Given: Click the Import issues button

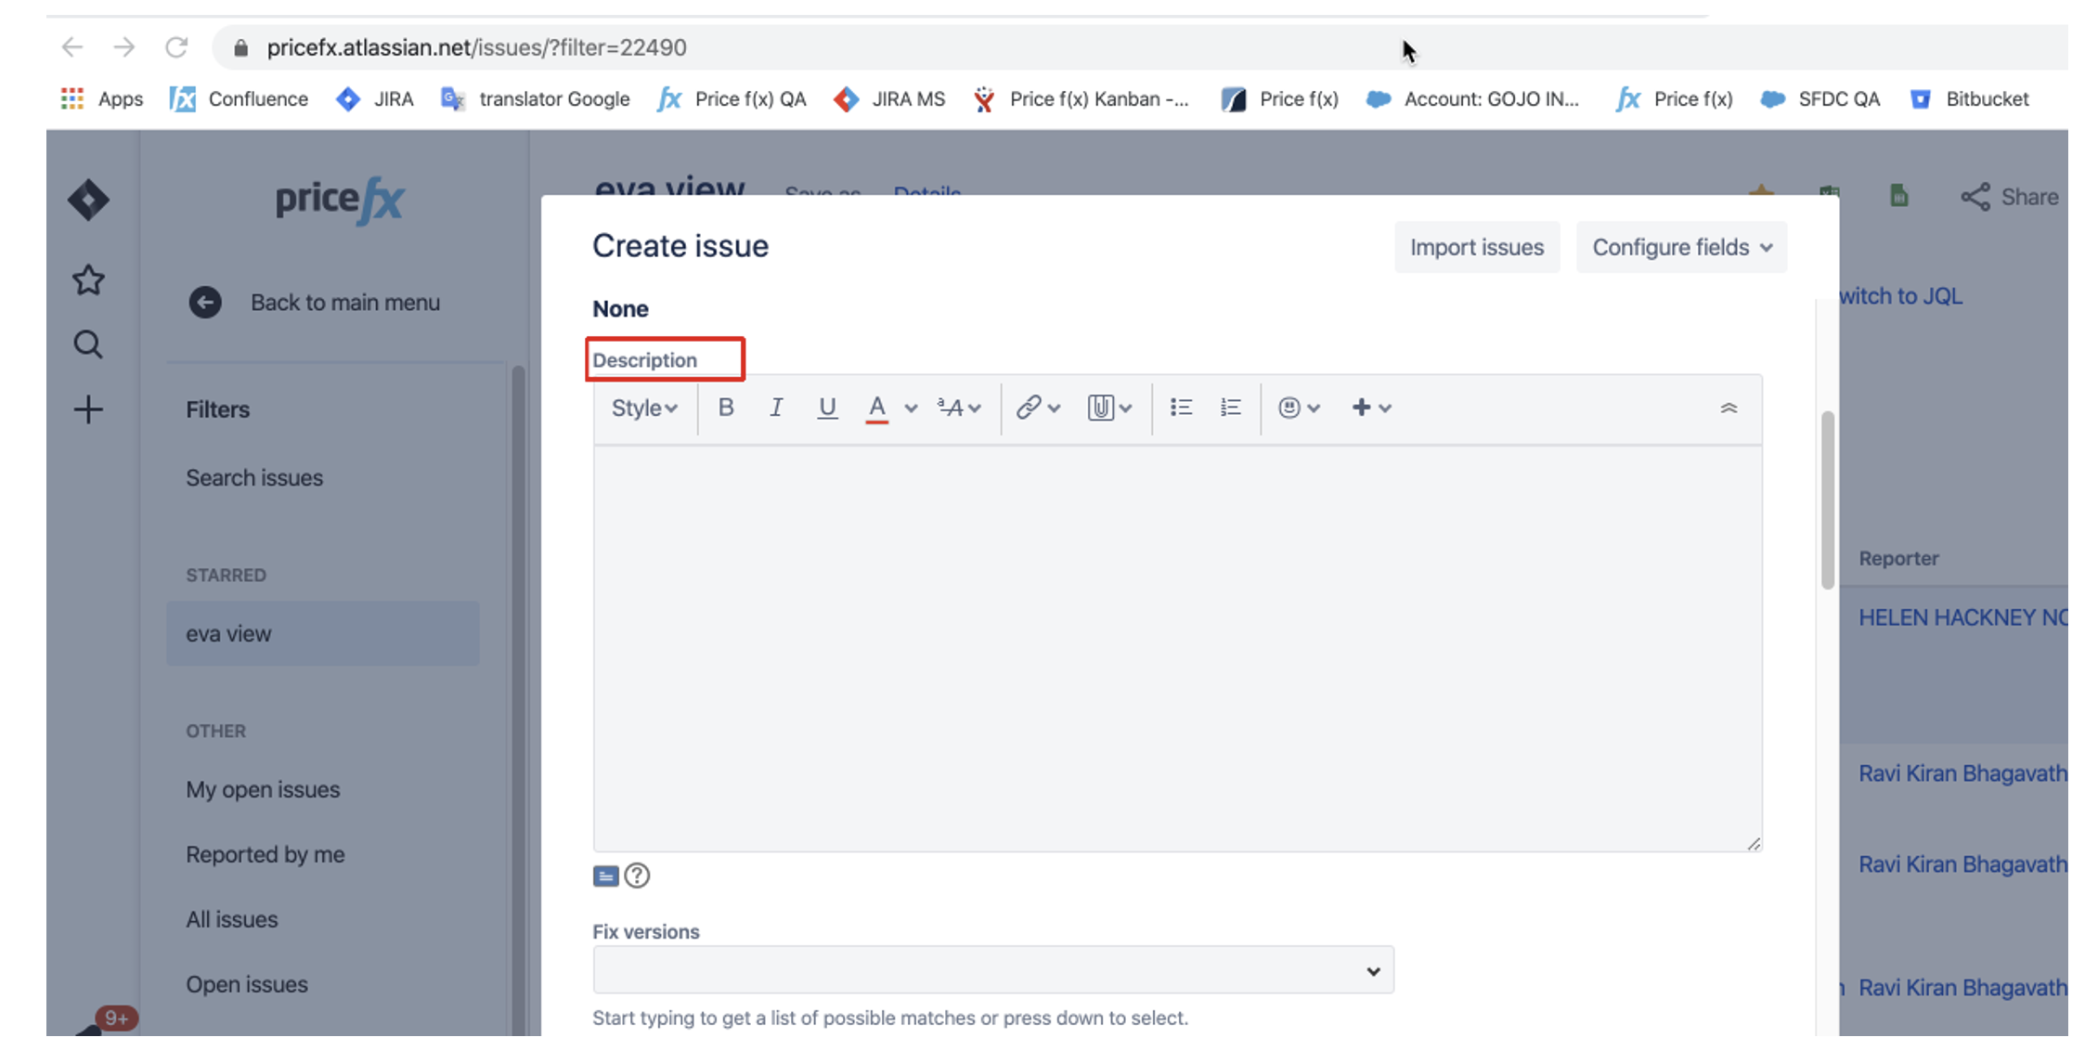Looking at the screenshot, I should click(x=1476, y=247).
